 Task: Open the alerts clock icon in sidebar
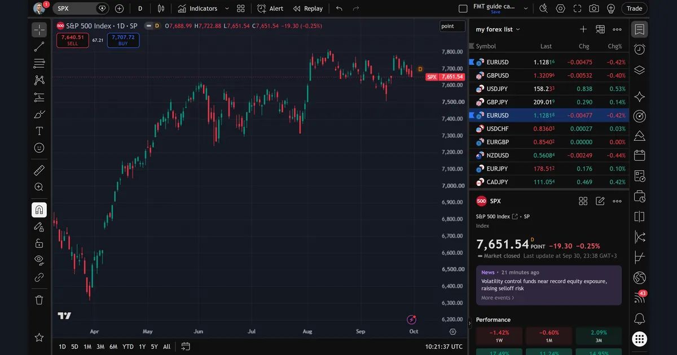pos(639,50)
